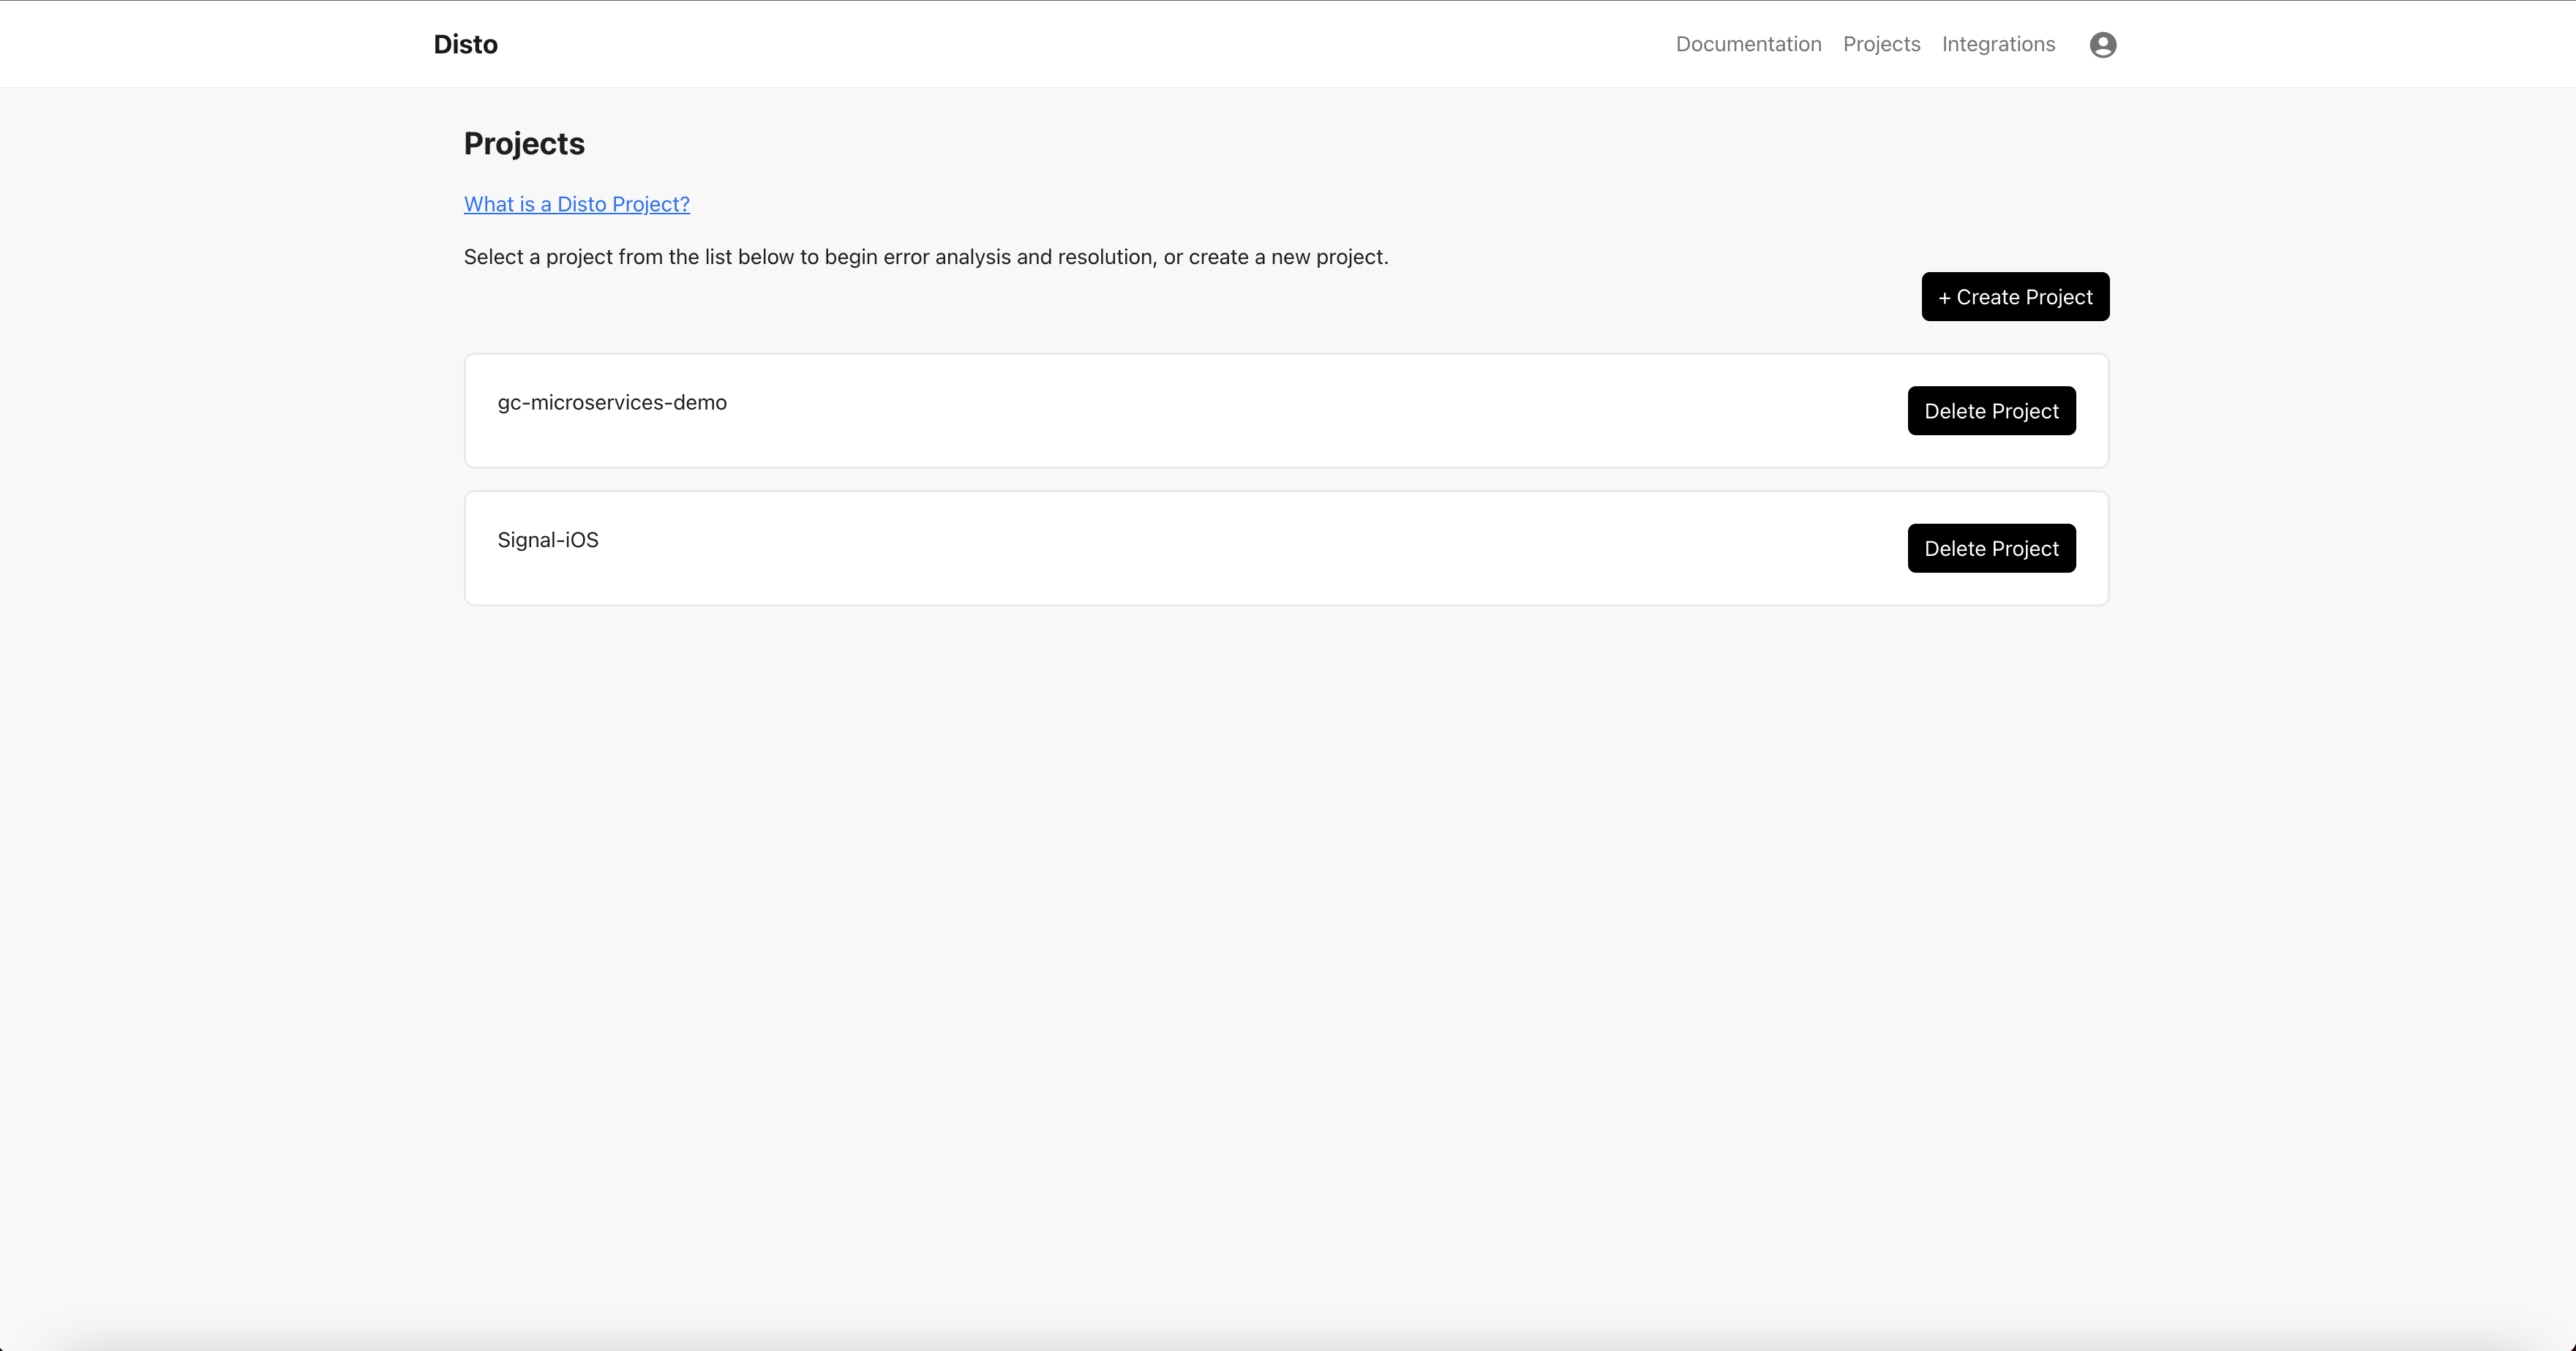Delete the Signal-iOS project

coord(1991,549)
